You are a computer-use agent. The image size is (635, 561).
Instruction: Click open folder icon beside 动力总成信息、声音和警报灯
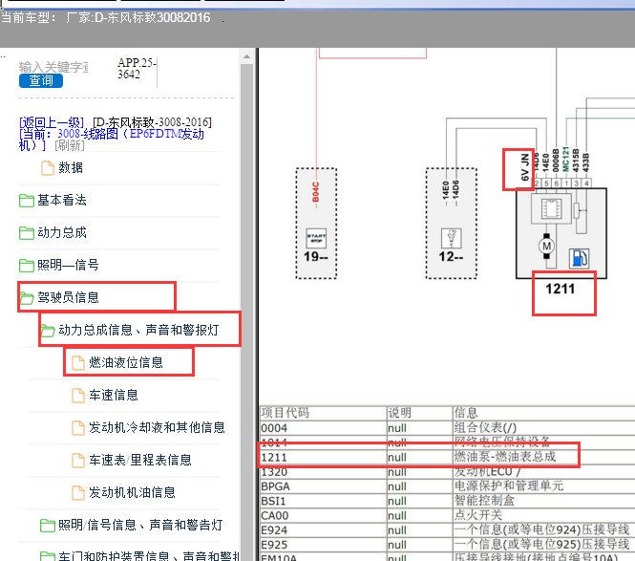48,331
